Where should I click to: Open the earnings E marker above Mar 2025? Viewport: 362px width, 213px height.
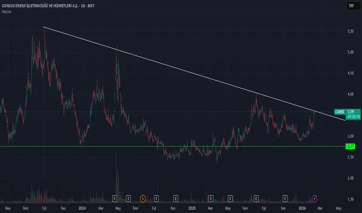tap(211, 199)
